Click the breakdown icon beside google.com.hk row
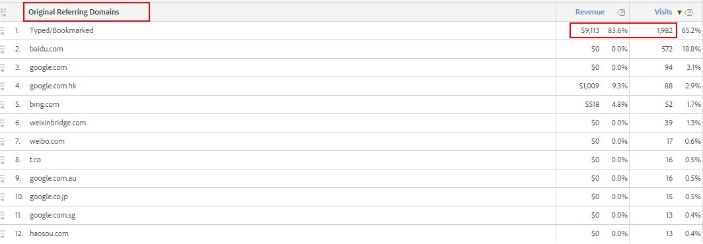The height and width of the screenshot is (244, 703). pos(2,86)
